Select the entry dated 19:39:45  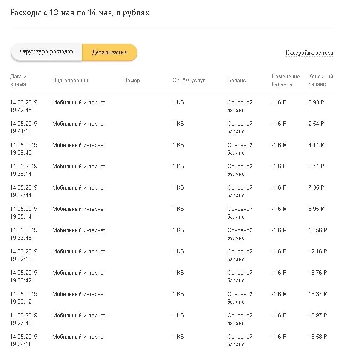(24, 149)
